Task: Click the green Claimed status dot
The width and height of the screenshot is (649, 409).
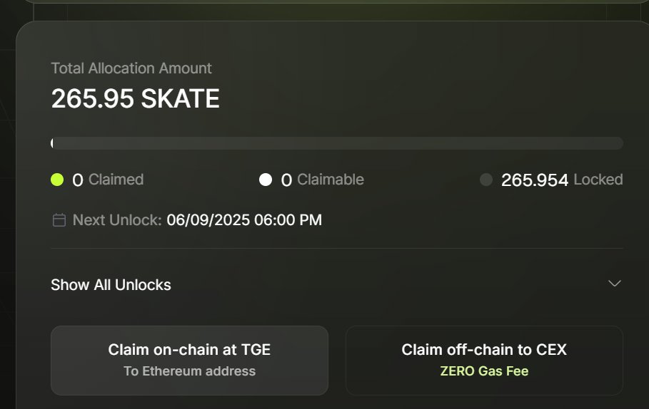Action: click(57, 180)
